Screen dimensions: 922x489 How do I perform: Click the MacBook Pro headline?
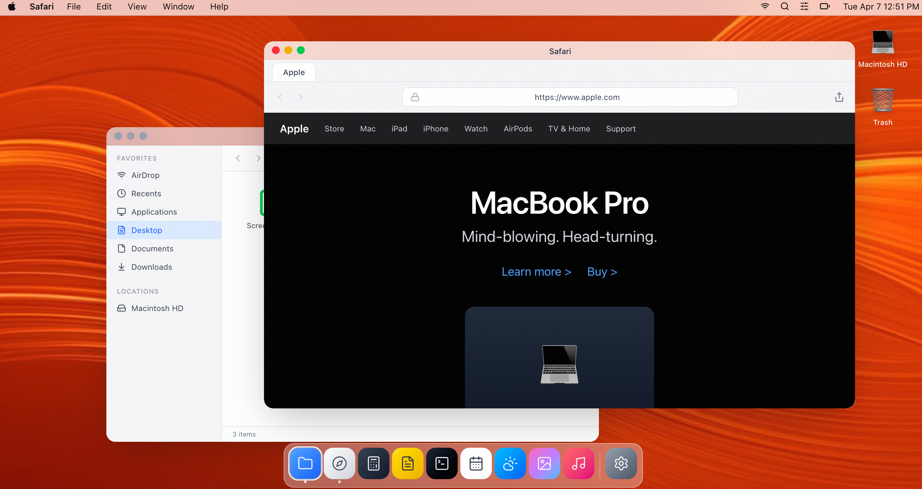(559, 203)
